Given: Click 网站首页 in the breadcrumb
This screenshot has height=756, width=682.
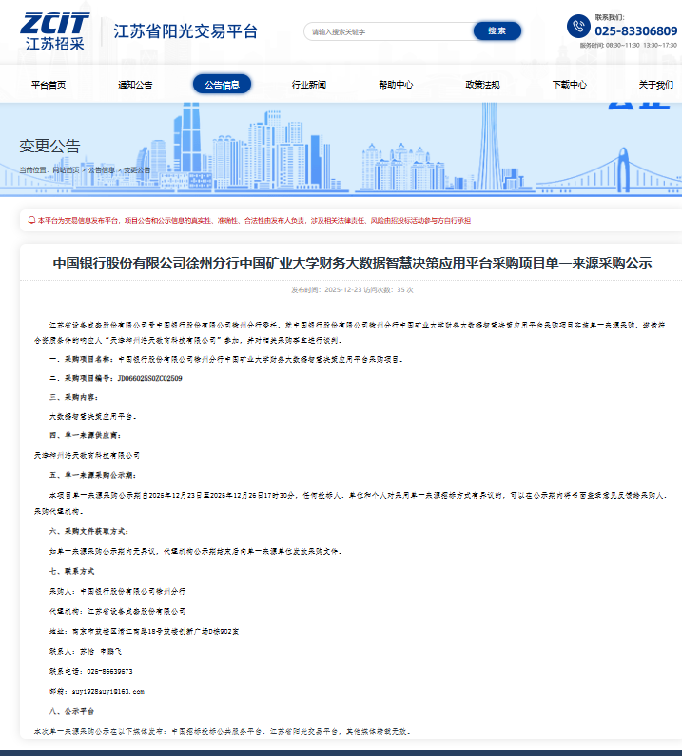Looking at the screenshot, I should click(67, 170).
